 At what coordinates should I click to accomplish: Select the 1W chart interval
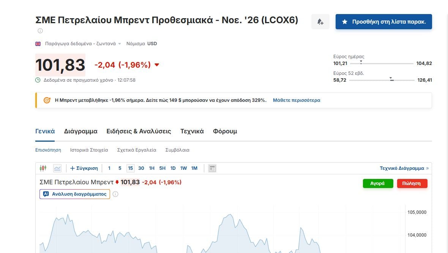pos(183,168)
